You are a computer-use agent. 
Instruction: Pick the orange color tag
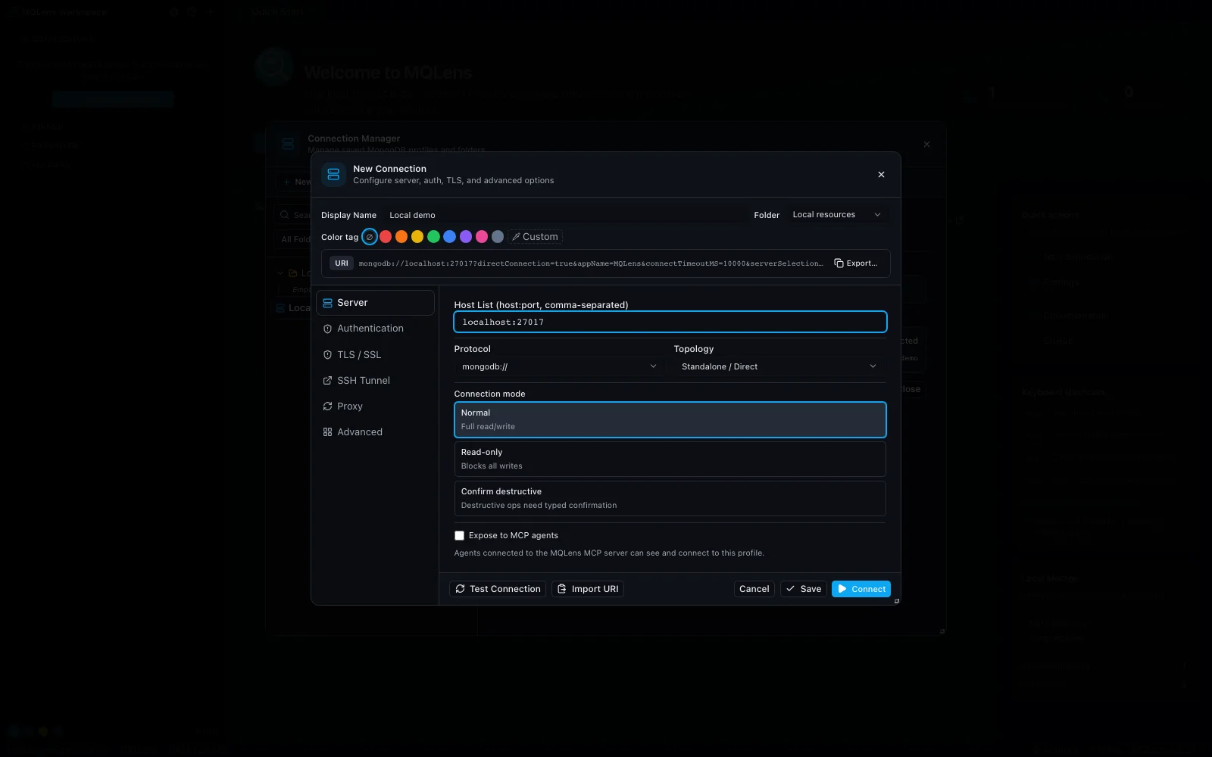click(401, 237)
